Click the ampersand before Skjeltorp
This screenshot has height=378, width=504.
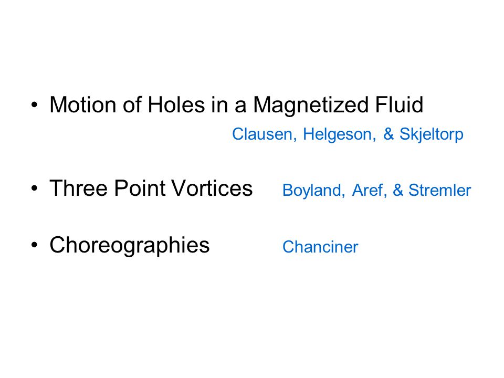[x=388, y=134]
